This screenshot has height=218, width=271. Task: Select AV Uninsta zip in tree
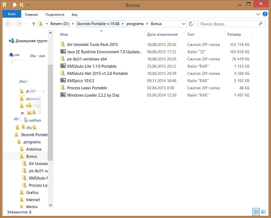tap(38, 163)
